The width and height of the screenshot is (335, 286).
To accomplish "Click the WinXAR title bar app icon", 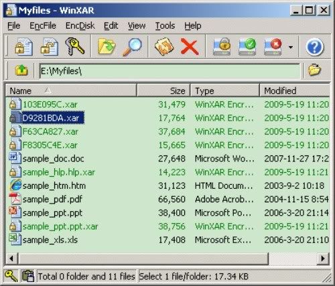I will click(11, 11).
